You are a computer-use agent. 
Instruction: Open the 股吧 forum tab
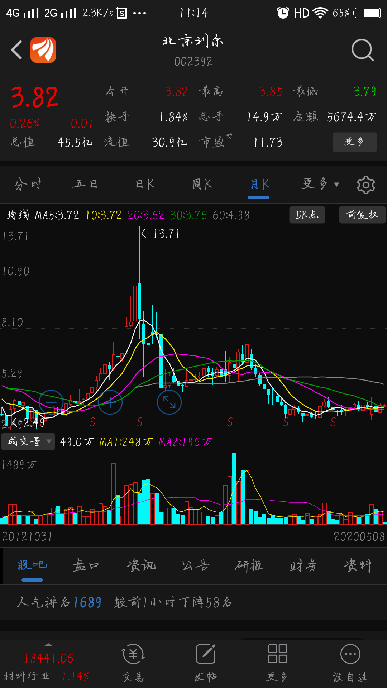[32, 565]
